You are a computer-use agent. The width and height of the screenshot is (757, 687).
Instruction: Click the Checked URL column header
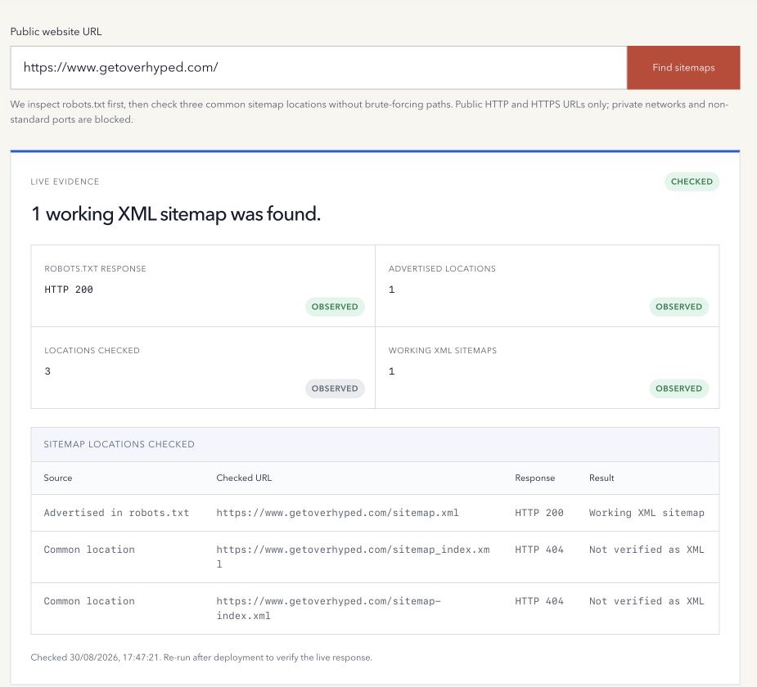pyautogui.click(x=244, y=478)
